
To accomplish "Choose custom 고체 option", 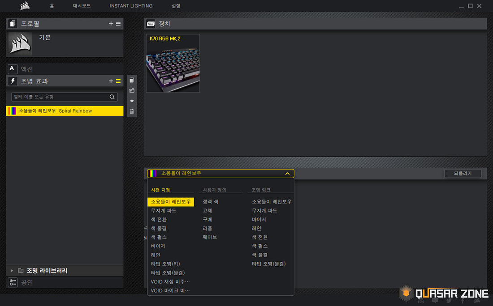I will (x=207, y=211).
